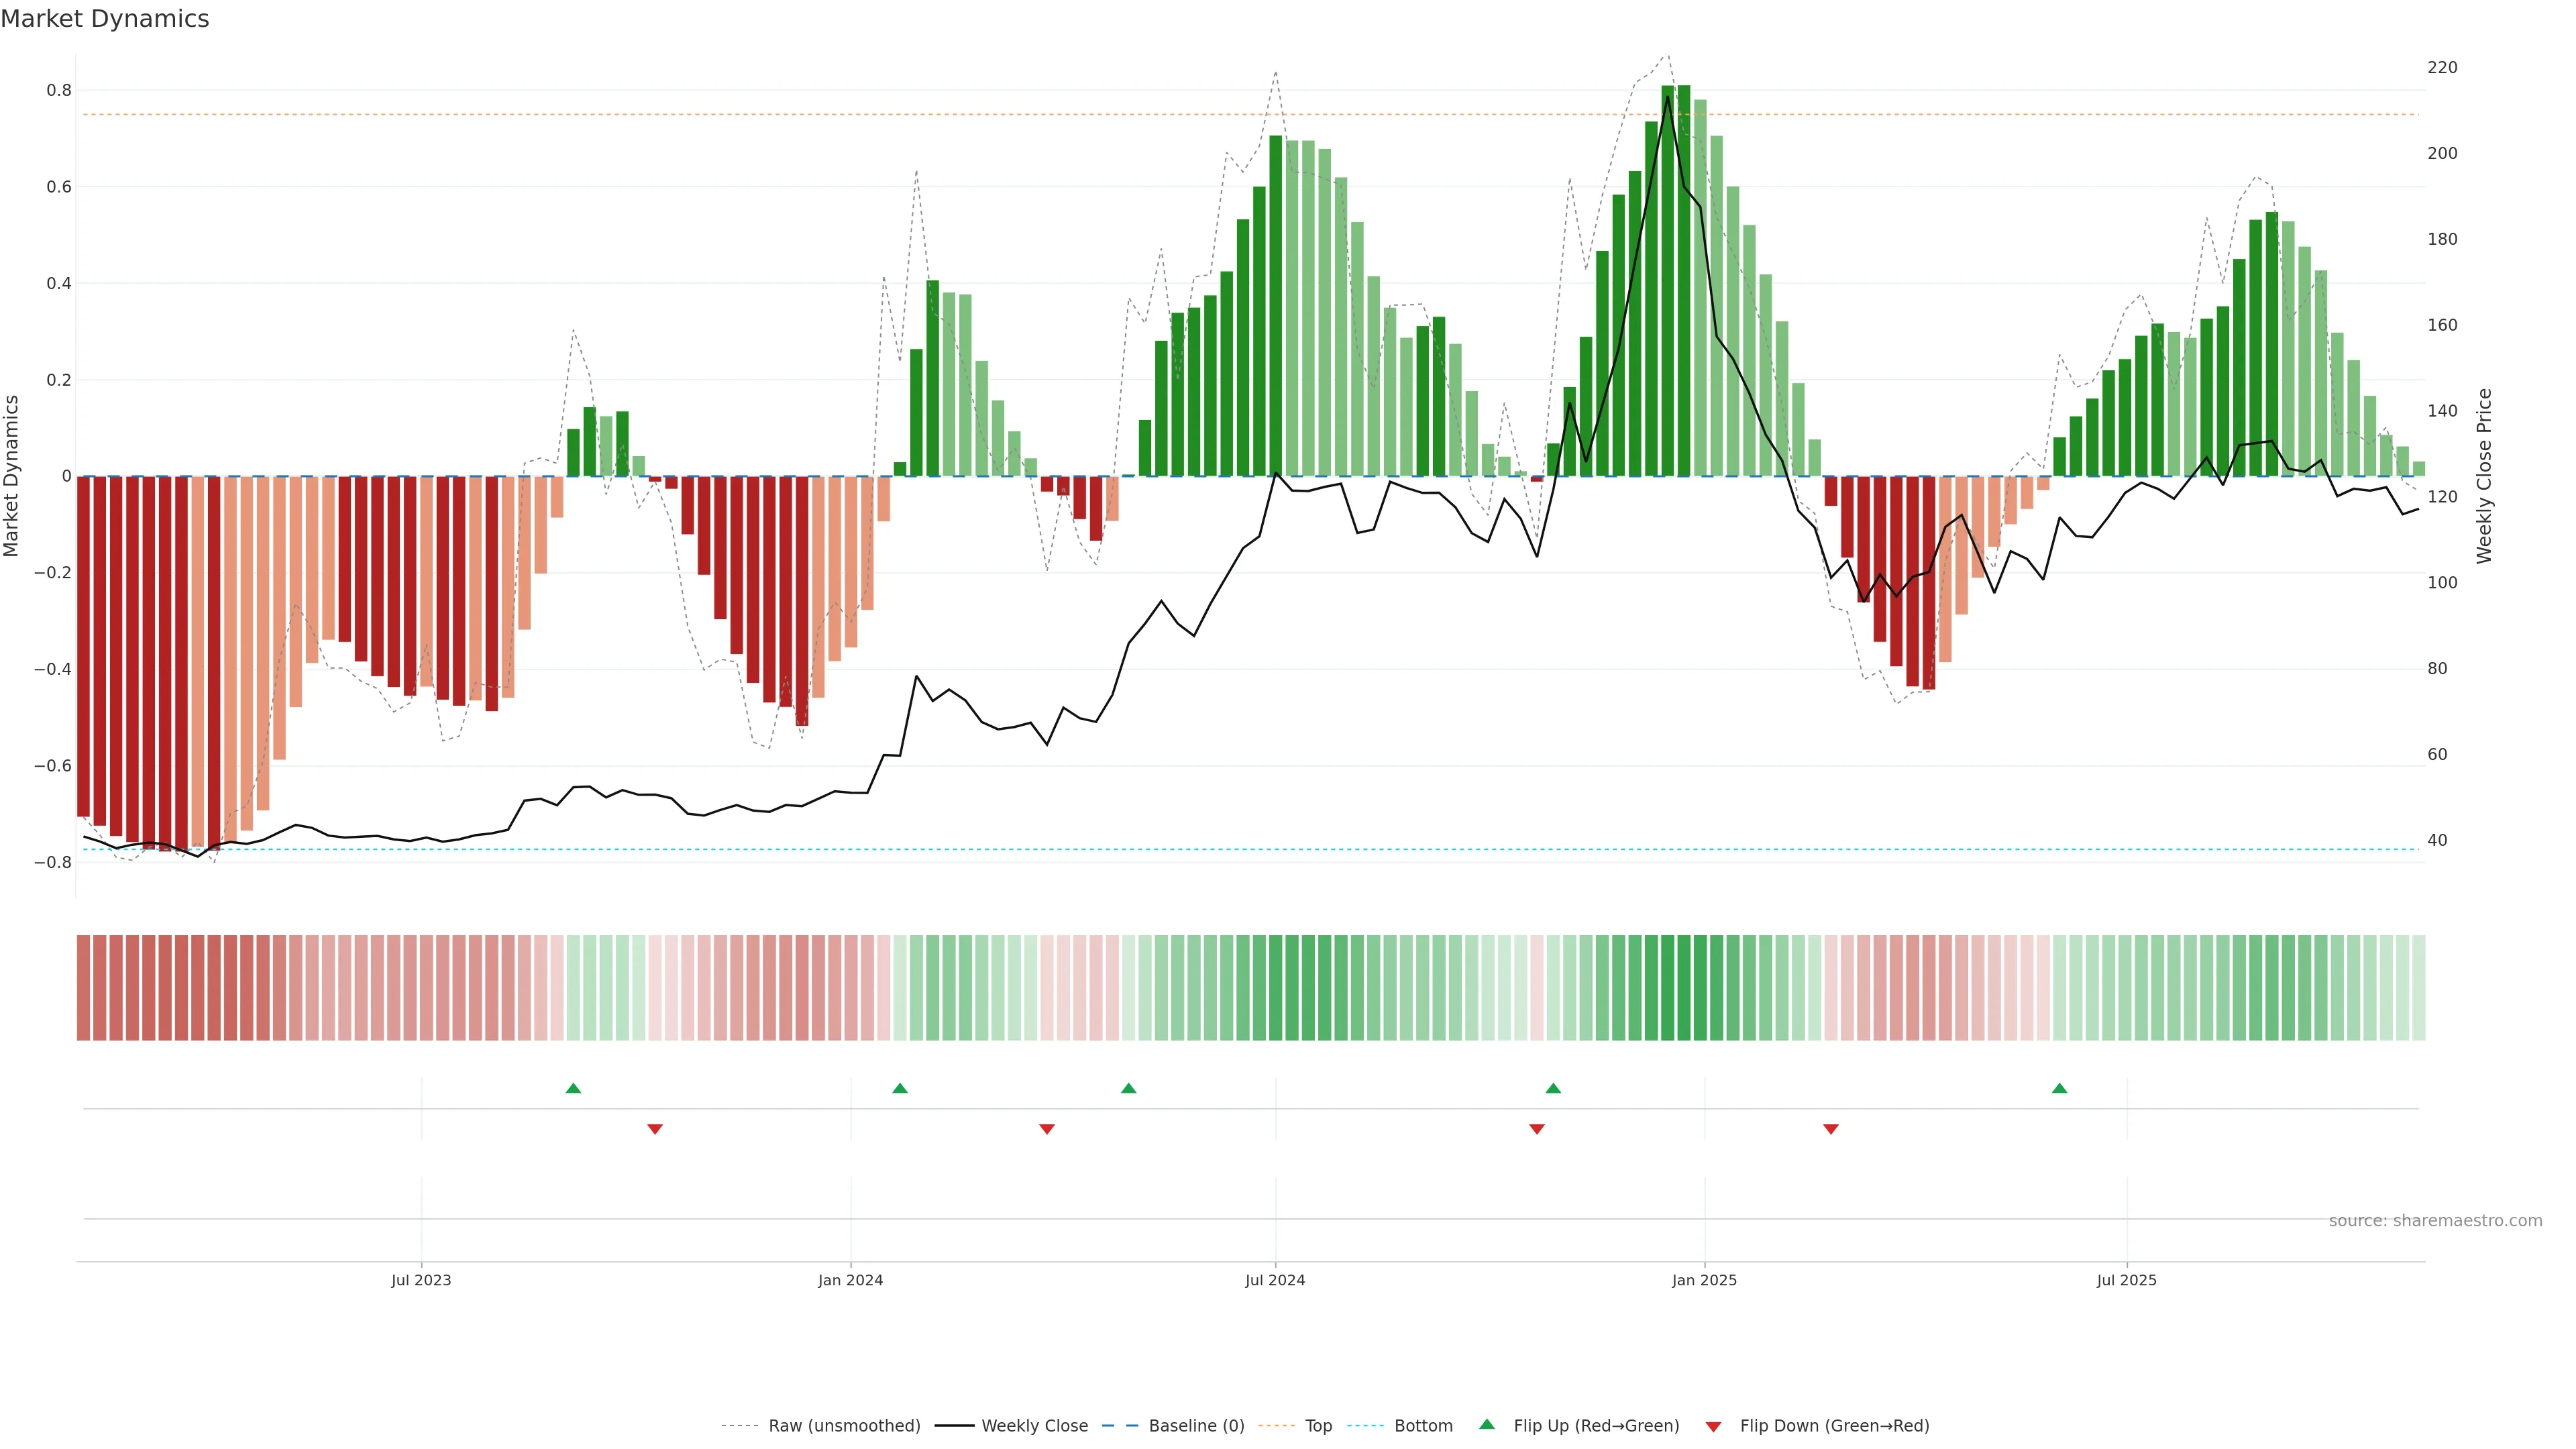Click the Jul 2024 axis label
Screen dimensions: 2576x1449
point(1275,1280)
